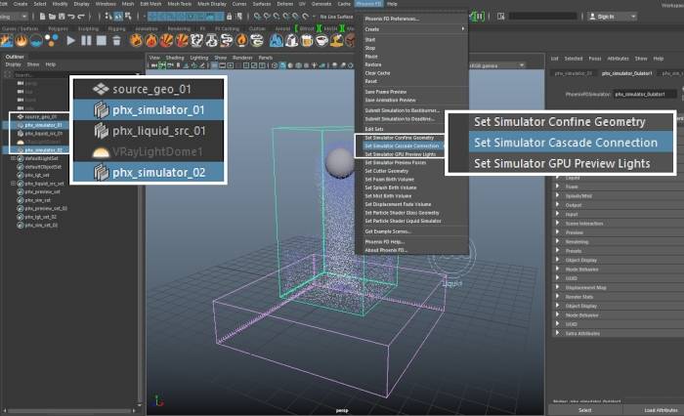684x416 pixels.
Task: Expand the Scene Interaction section
Action: coord(557,223)
